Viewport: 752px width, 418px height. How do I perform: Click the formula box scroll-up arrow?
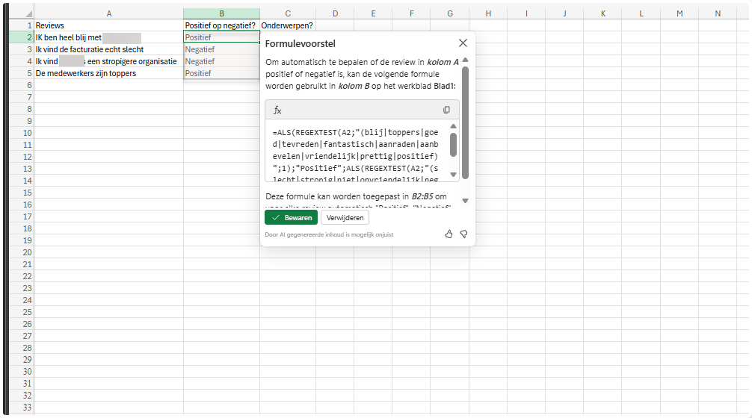[x=453, y=127]
